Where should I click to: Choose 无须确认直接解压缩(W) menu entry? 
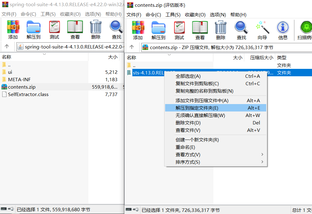(x=216, y=115)
